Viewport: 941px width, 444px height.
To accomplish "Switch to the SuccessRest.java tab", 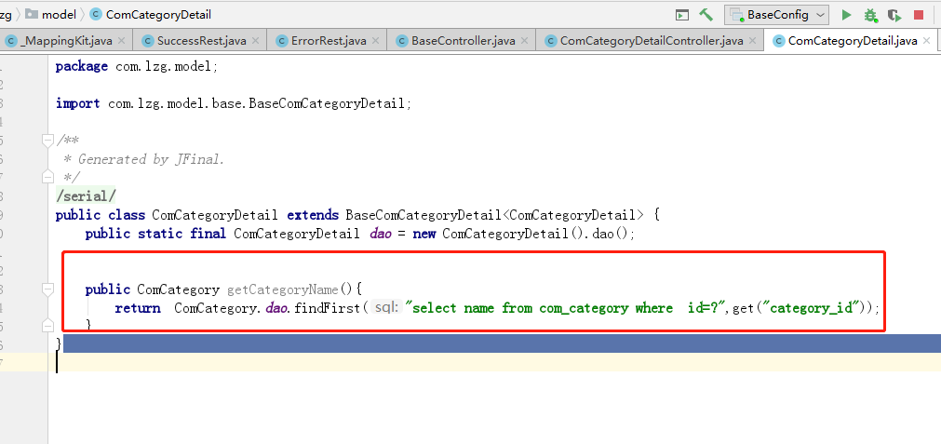I will click(x=201, y=41).
